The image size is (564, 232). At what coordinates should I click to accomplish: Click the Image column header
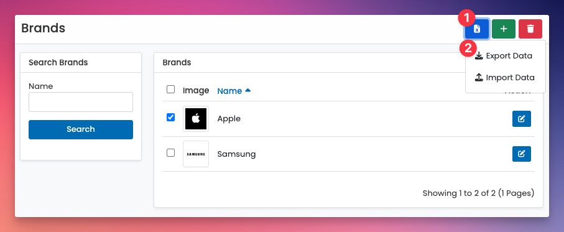point(196,90)
